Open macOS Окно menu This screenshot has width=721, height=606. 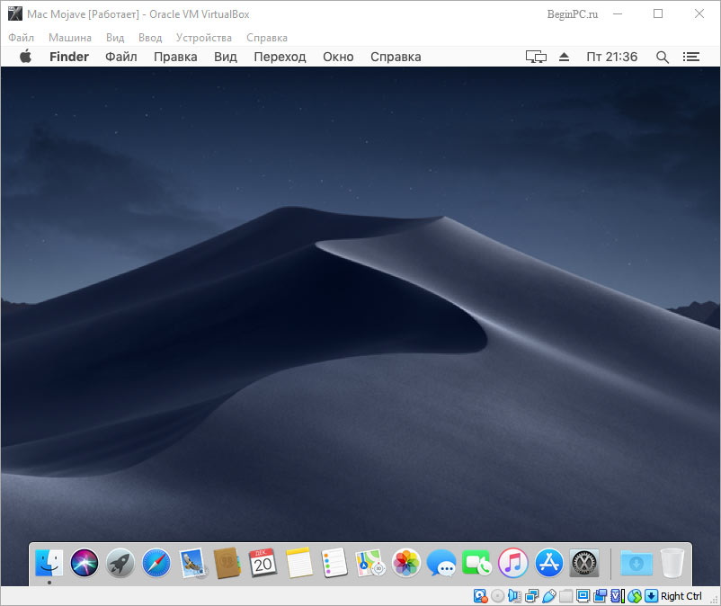[338, 57]
